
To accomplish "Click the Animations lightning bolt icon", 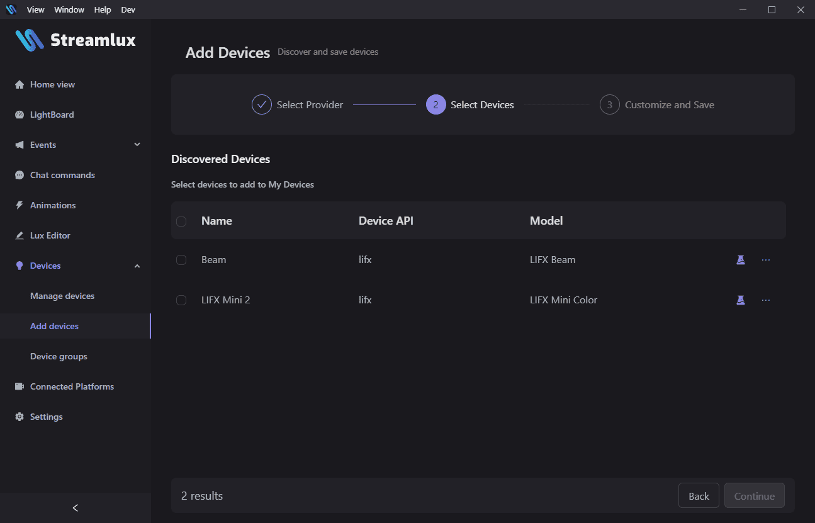I will coord(19,206).
